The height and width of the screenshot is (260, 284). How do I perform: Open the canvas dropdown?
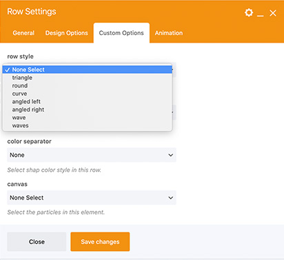92,197
